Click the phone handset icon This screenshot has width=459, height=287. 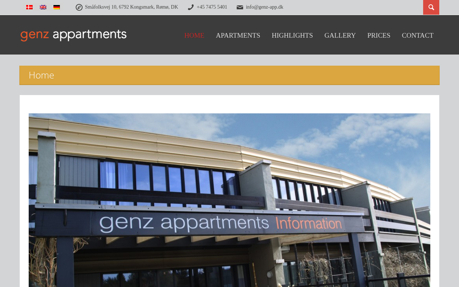pos(191,7)
